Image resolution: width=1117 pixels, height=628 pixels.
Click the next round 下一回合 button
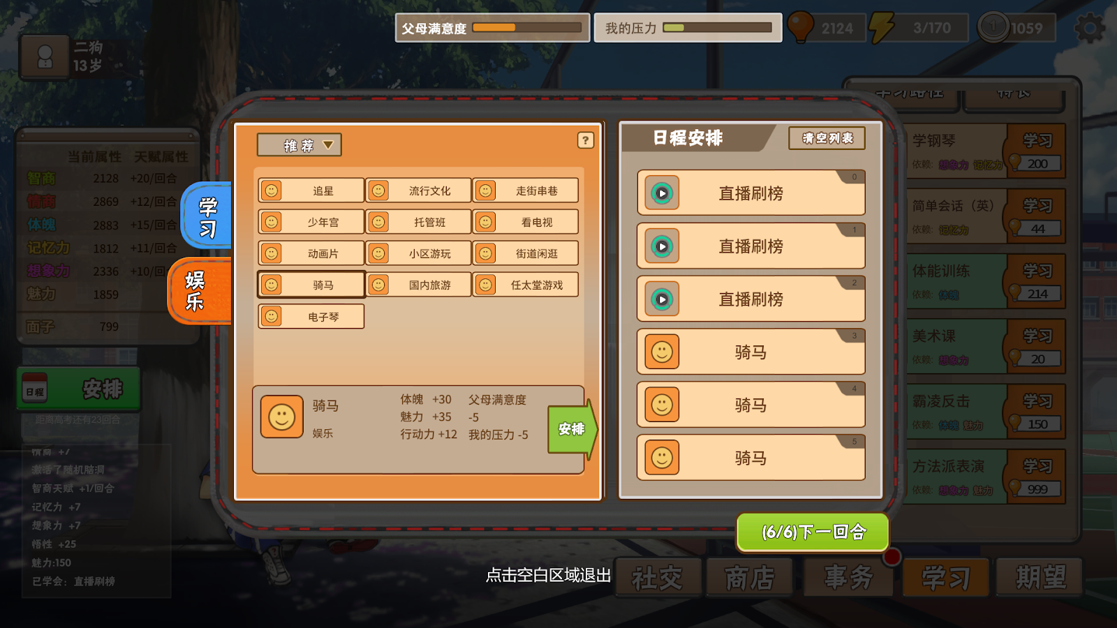pyautogui.click(x=813, y=532)
